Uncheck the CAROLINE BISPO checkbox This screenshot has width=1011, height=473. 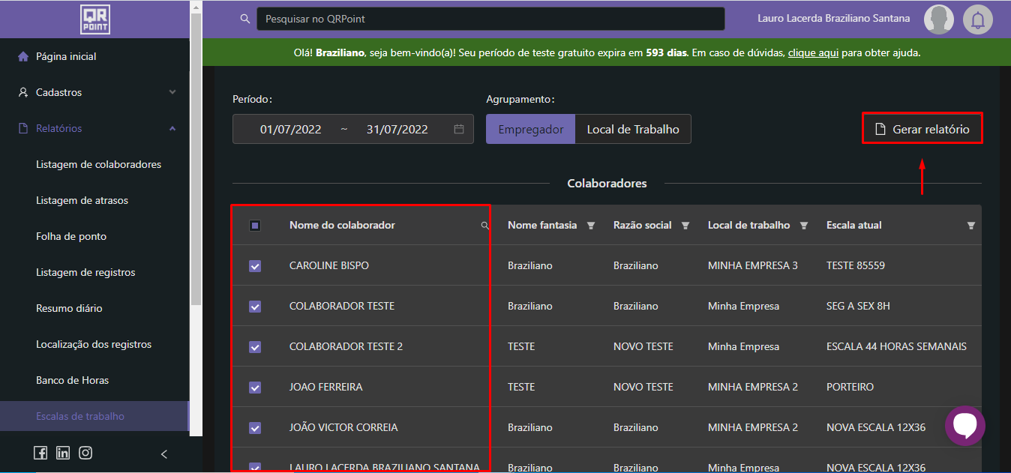click(255, 266)
